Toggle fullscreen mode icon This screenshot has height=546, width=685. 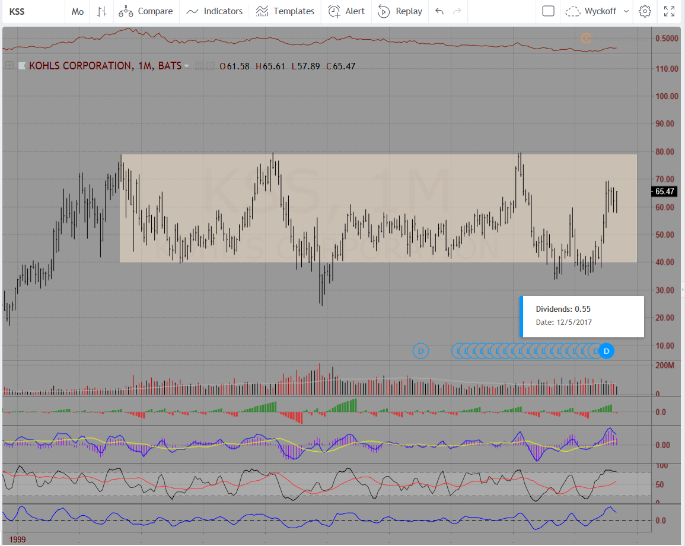coord(670,11)
